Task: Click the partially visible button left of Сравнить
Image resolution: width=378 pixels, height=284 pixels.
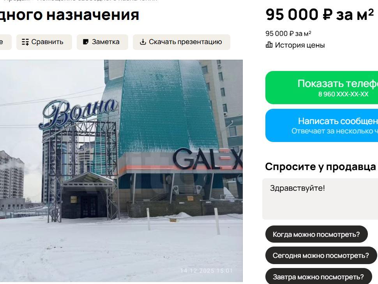Action: pos(5,42)
